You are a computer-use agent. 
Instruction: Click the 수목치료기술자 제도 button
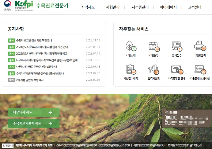34,123
